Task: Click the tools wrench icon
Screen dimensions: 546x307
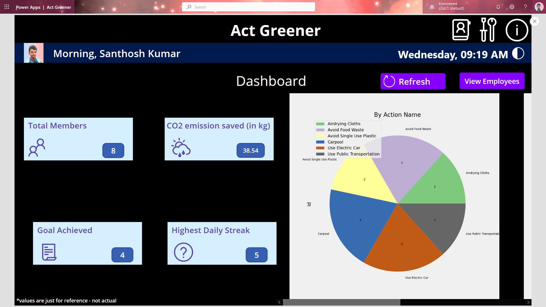Action: click(488, 30)
